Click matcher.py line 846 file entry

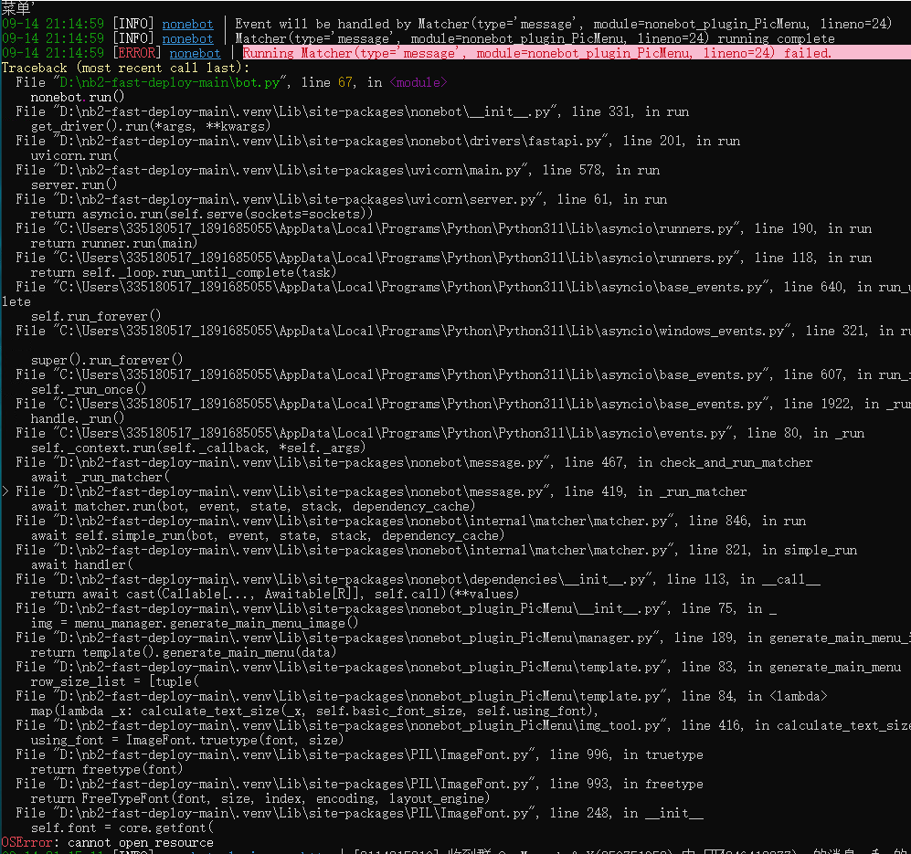point(411,522)
